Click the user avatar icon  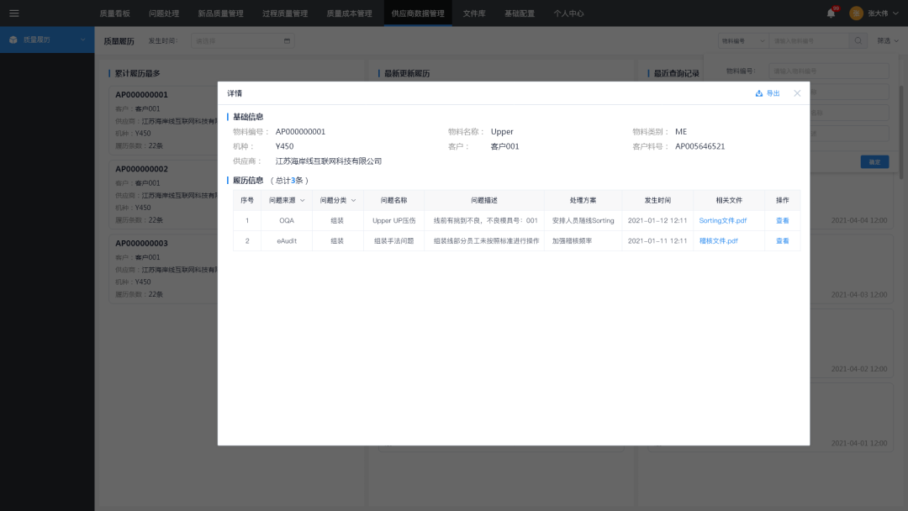(856, 13)
